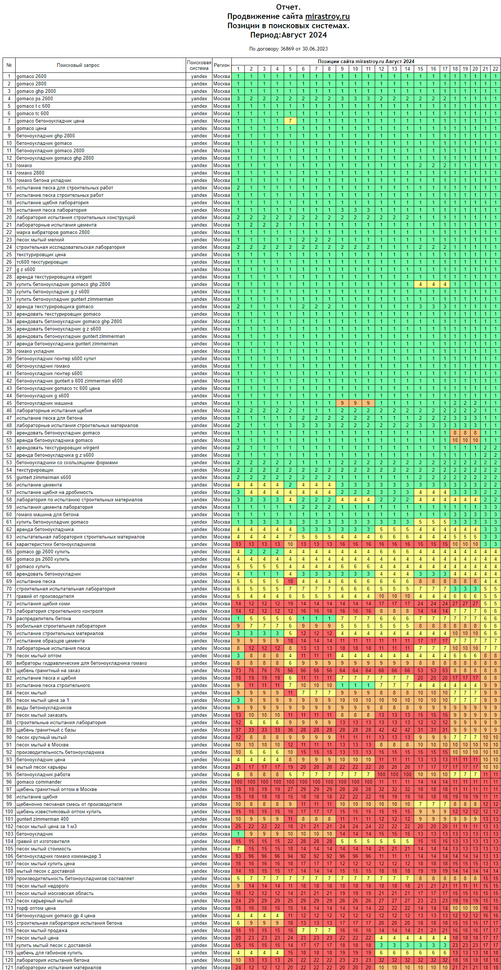Click 'испытание щебня на дробимость' query
501x970 pixels.
[x=55, y=492]
